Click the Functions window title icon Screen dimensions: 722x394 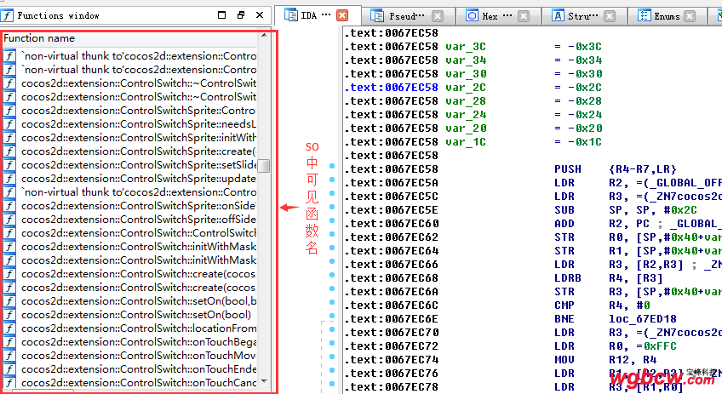[7, 15]
